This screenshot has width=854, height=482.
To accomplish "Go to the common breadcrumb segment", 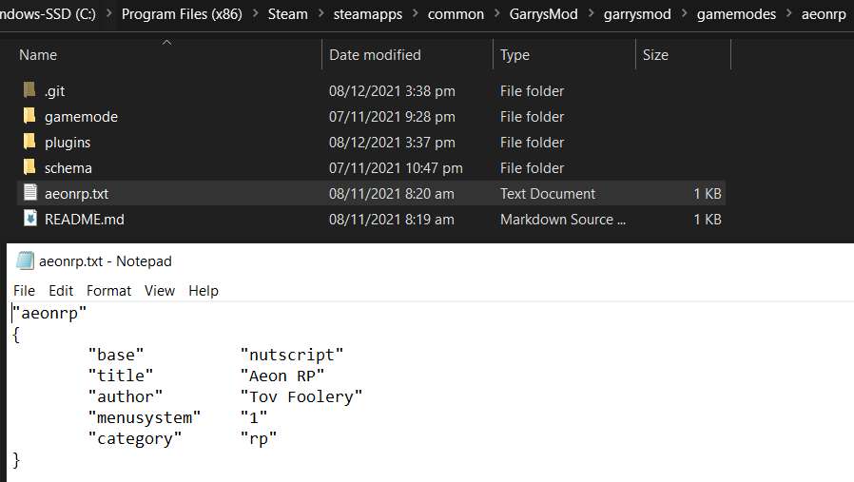I will tap(456, 14).
